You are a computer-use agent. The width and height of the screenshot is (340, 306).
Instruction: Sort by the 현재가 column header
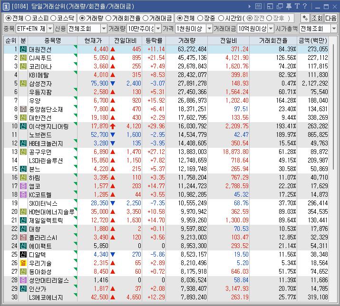[93, 40]
